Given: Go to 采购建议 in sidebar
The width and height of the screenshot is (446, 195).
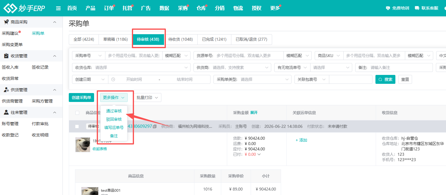Looking at the screenshot, I should [10, 34].
